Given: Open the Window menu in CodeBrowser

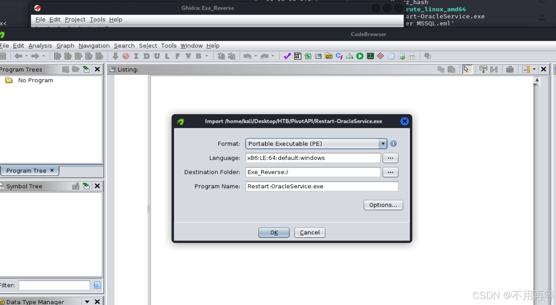Looking at the screenshot, I should tap(192, 46).
